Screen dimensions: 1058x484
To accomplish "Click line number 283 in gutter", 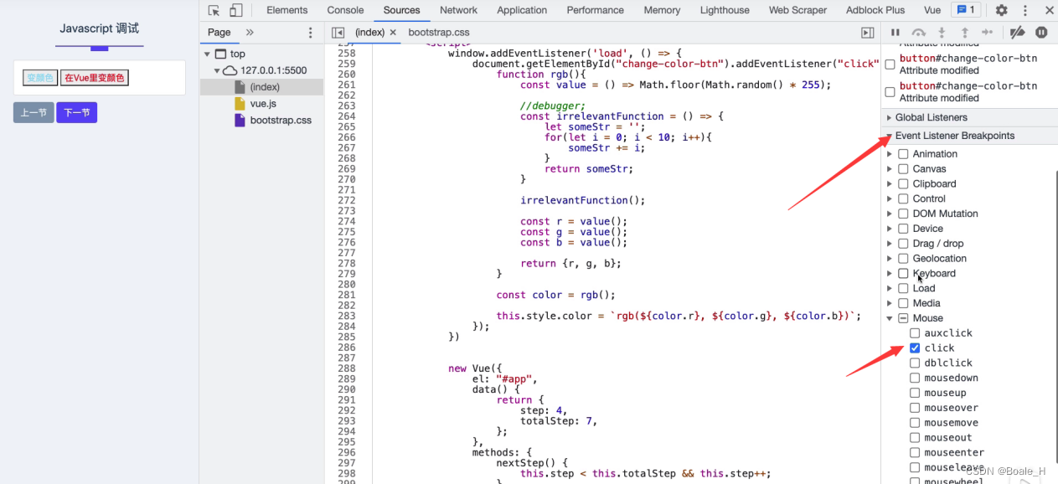I will pos(347,316).
